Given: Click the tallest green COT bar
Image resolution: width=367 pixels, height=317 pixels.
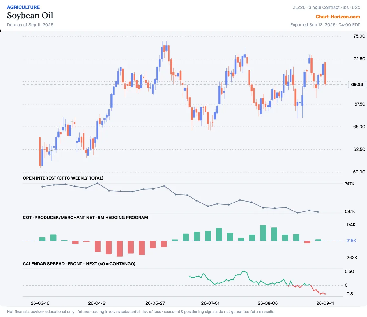Looking at the screenshot, I should (263, 233).
